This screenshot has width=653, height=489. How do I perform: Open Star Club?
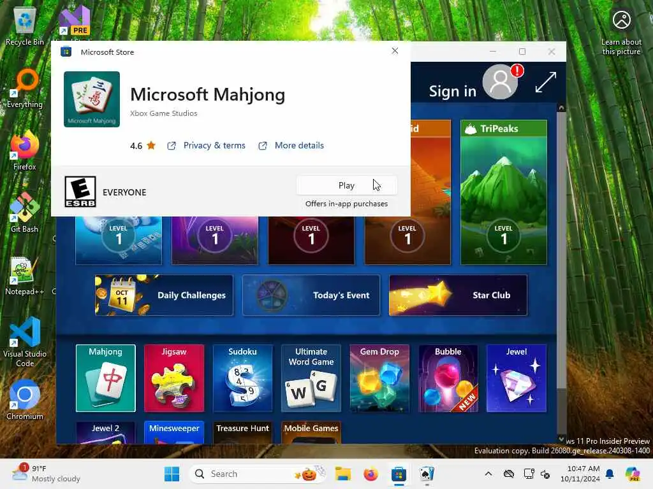tap(458, 295)
